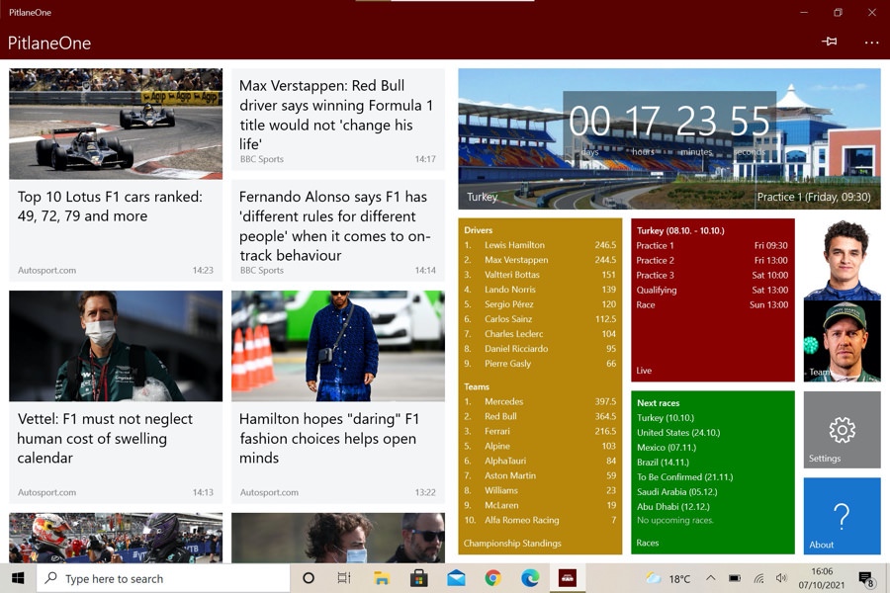Click the Turkey (08.10. - 10.10.) heading
This screenshot has width=890, height=593.
pos(680,231)
